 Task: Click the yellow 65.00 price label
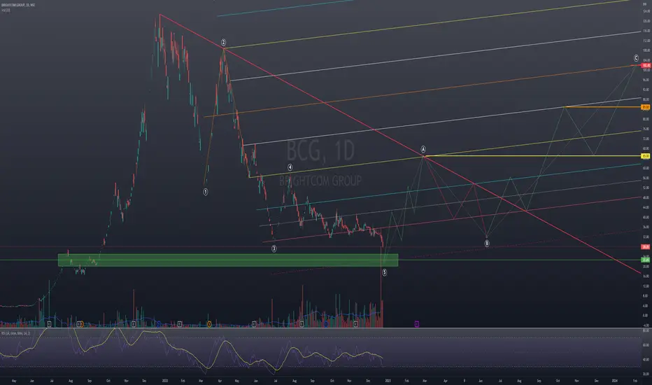[x=646, y=156]
